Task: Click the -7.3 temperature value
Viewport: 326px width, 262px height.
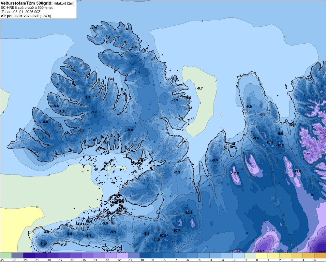Action: (x=177, y=172)
